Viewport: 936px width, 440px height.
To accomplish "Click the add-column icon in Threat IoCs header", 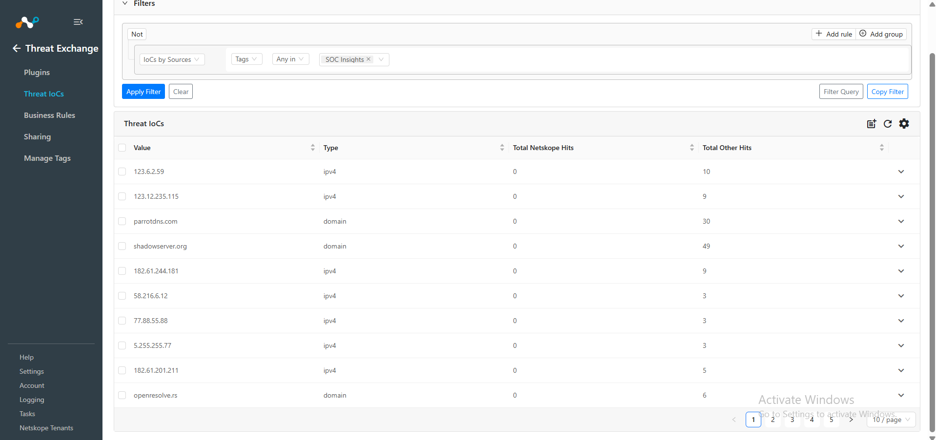I will [x=872, y=124].
